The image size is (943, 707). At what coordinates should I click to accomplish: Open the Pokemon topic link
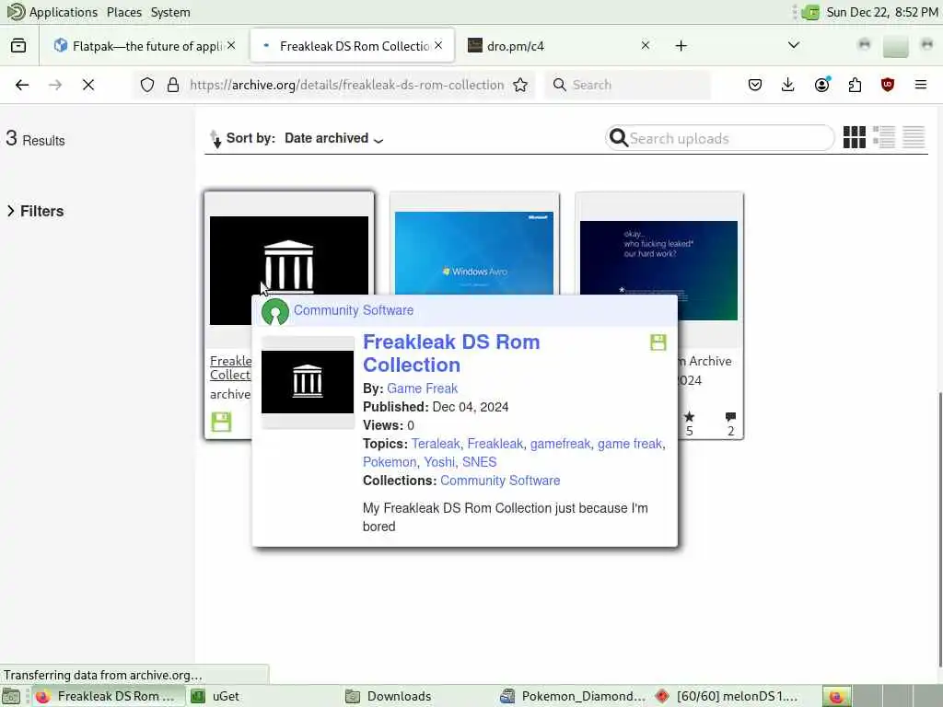point(390,462)
